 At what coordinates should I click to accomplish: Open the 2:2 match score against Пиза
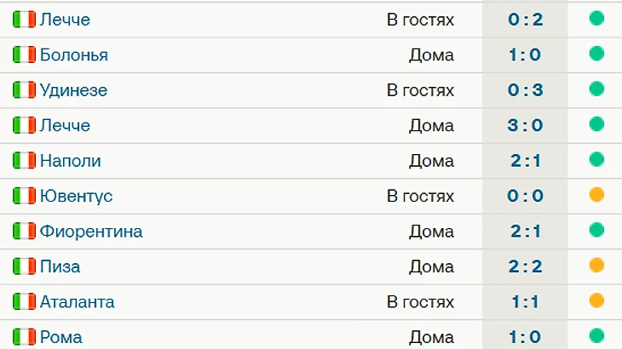click(x=525, y=266)
